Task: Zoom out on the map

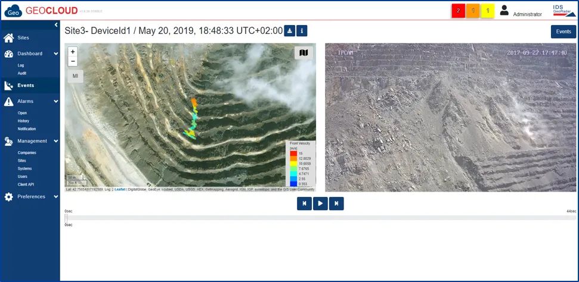Action: point(73,61)
